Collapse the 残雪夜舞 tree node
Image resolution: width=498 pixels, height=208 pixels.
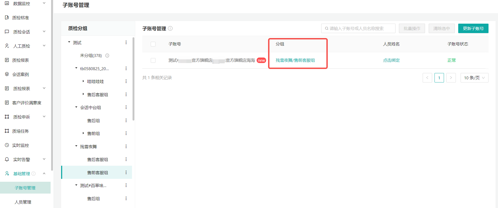[76, 146]
